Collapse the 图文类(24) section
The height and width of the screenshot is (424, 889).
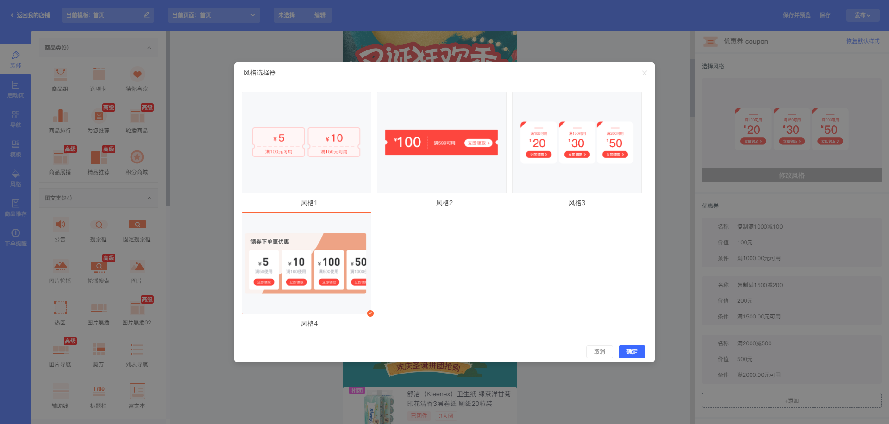pyautogui.click(x=149, y=198)
